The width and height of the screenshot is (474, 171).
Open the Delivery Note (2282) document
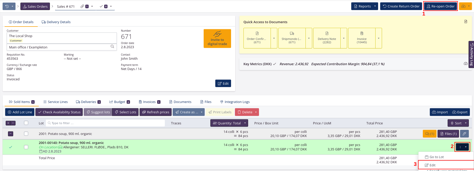click(x=327, y=38)
